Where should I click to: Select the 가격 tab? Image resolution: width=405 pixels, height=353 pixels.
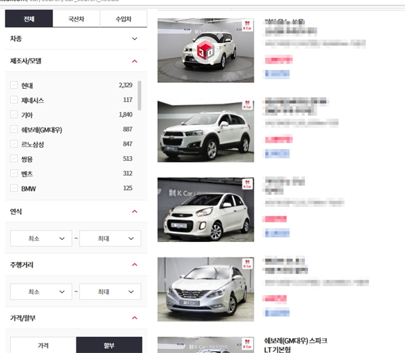(43, 345)
